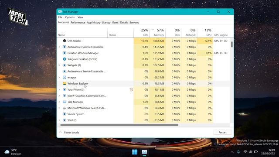Screen dimensions: 279x157
Task: Expand the Antimalware Service Executable group
Action: coord(59,47)
